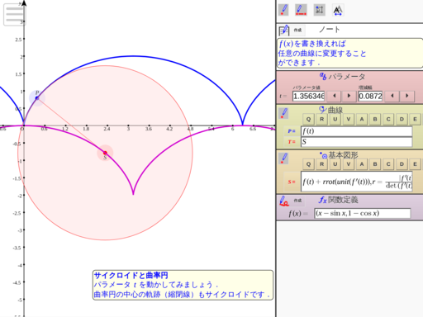423x317 pixels.
Task: Increase the step width with right arrow
Action: 407,96
